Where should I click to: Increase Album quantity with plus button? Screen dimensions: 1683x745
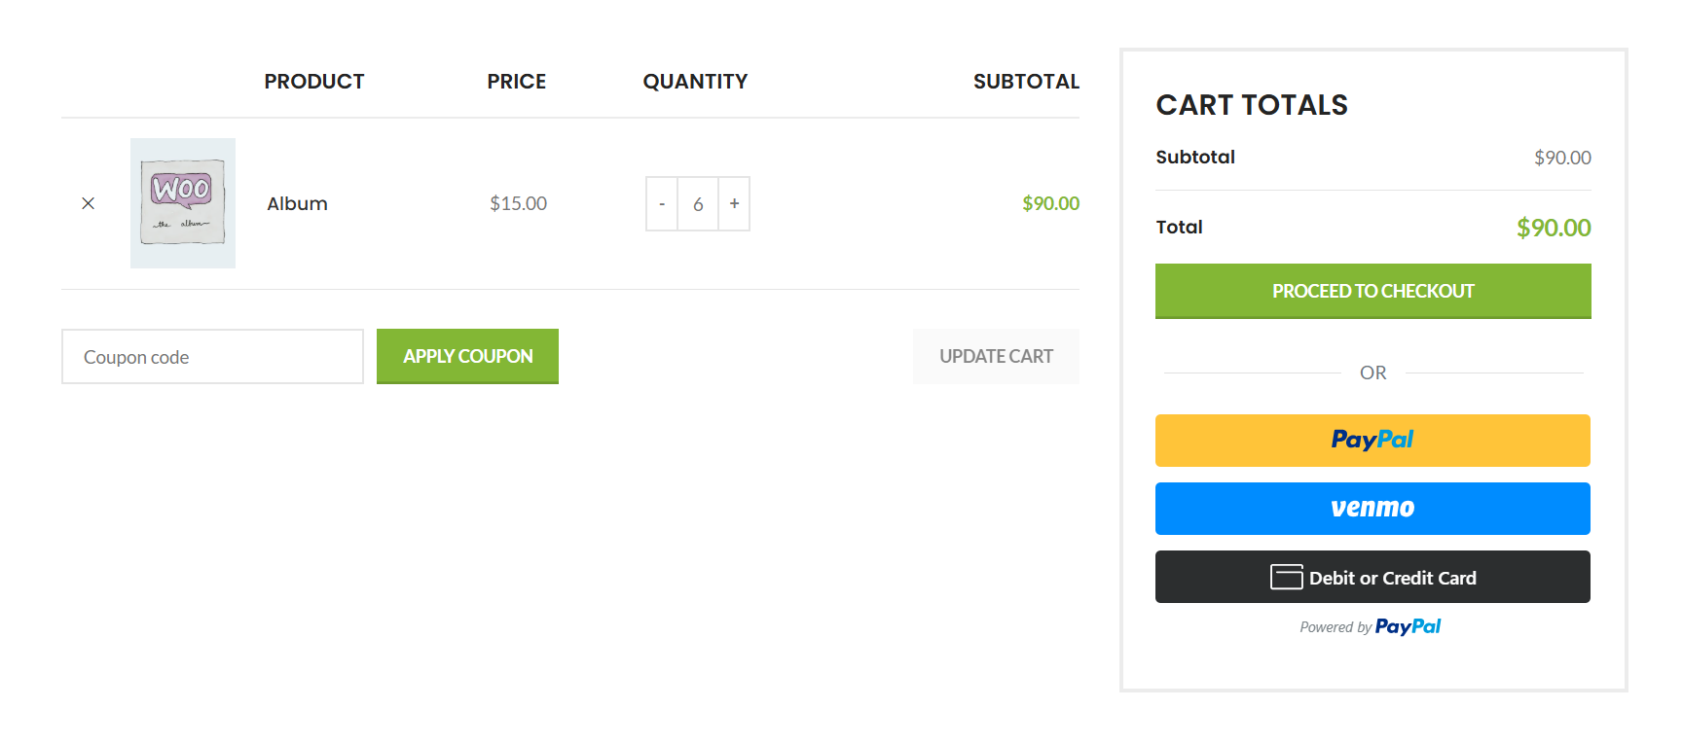point(735,203)
